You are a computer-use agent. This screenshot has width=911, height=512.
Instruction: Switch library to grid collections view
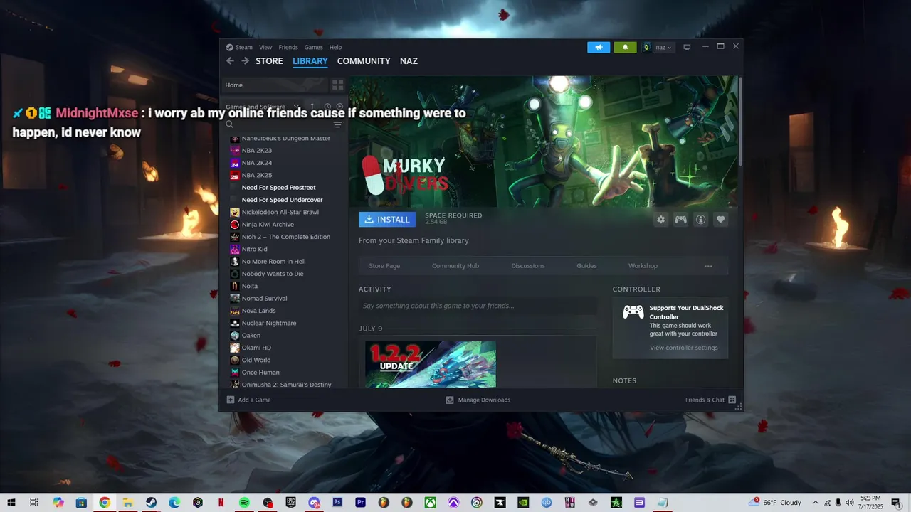point(337,85)
